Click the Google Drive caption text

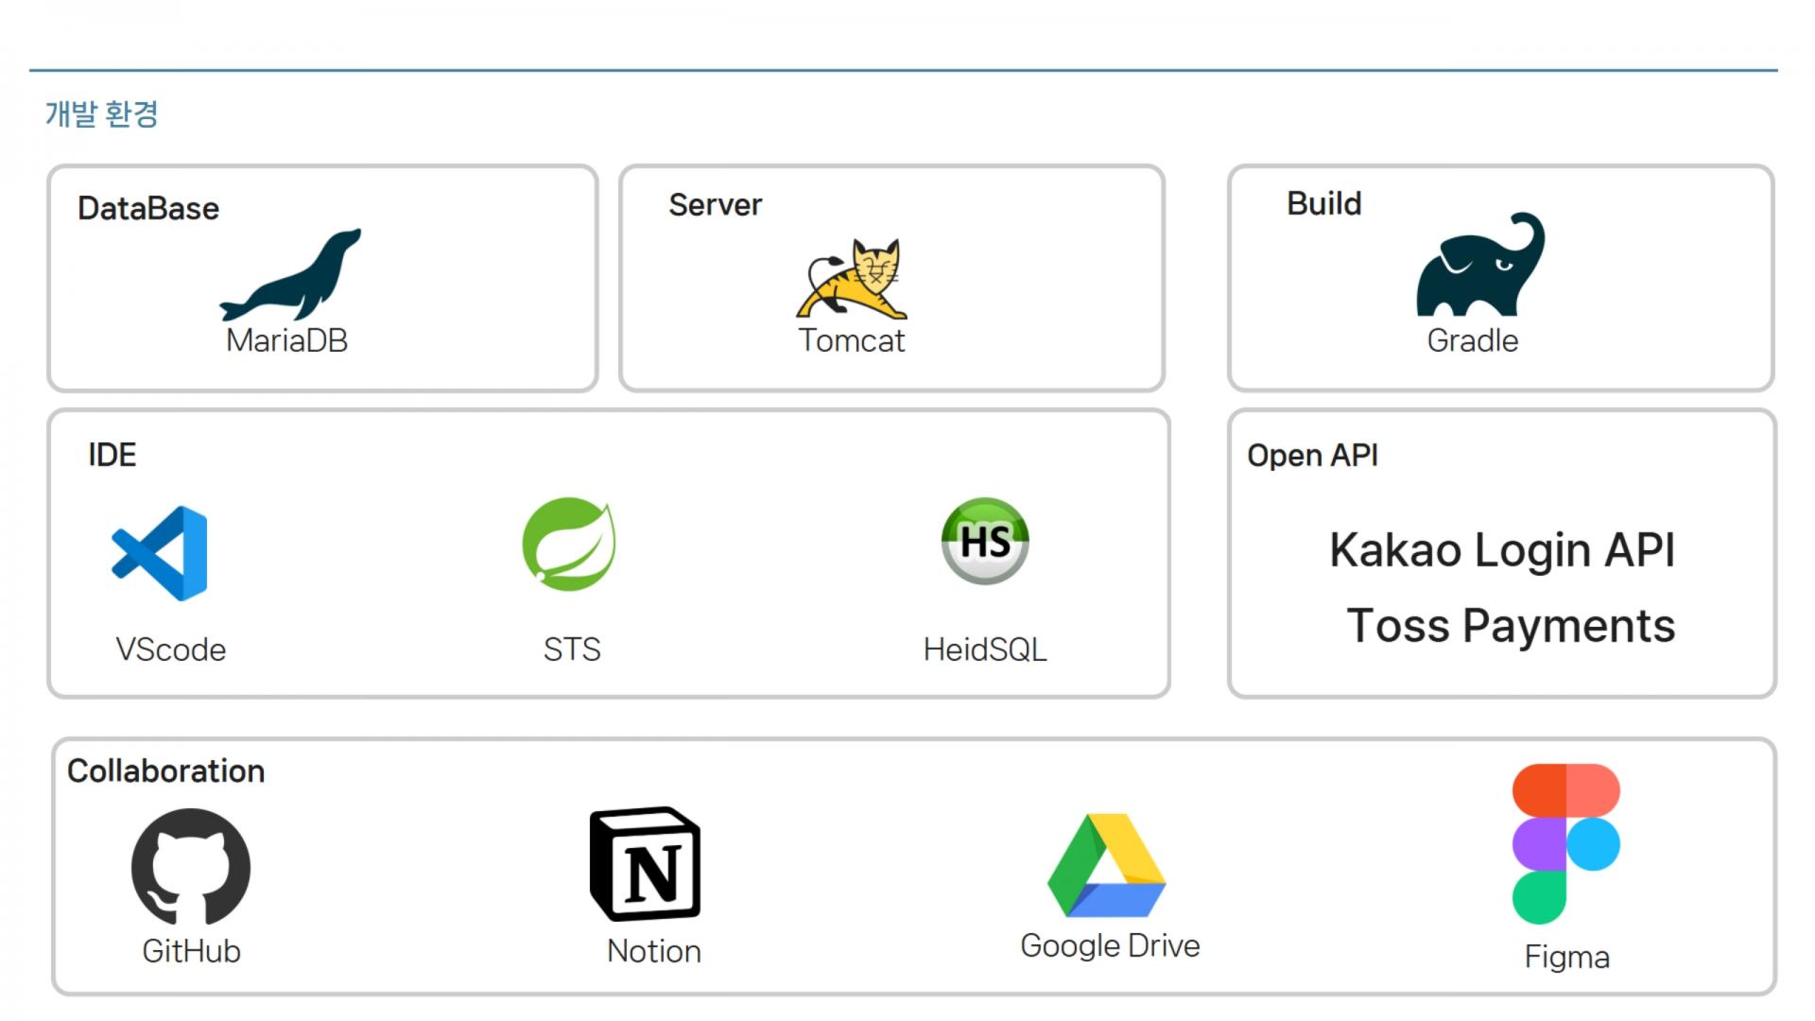pos(1110,945)
